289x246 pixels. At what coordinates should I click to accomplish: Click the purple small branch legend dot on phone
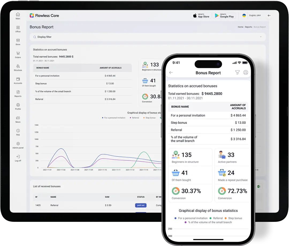coord(186,222)
